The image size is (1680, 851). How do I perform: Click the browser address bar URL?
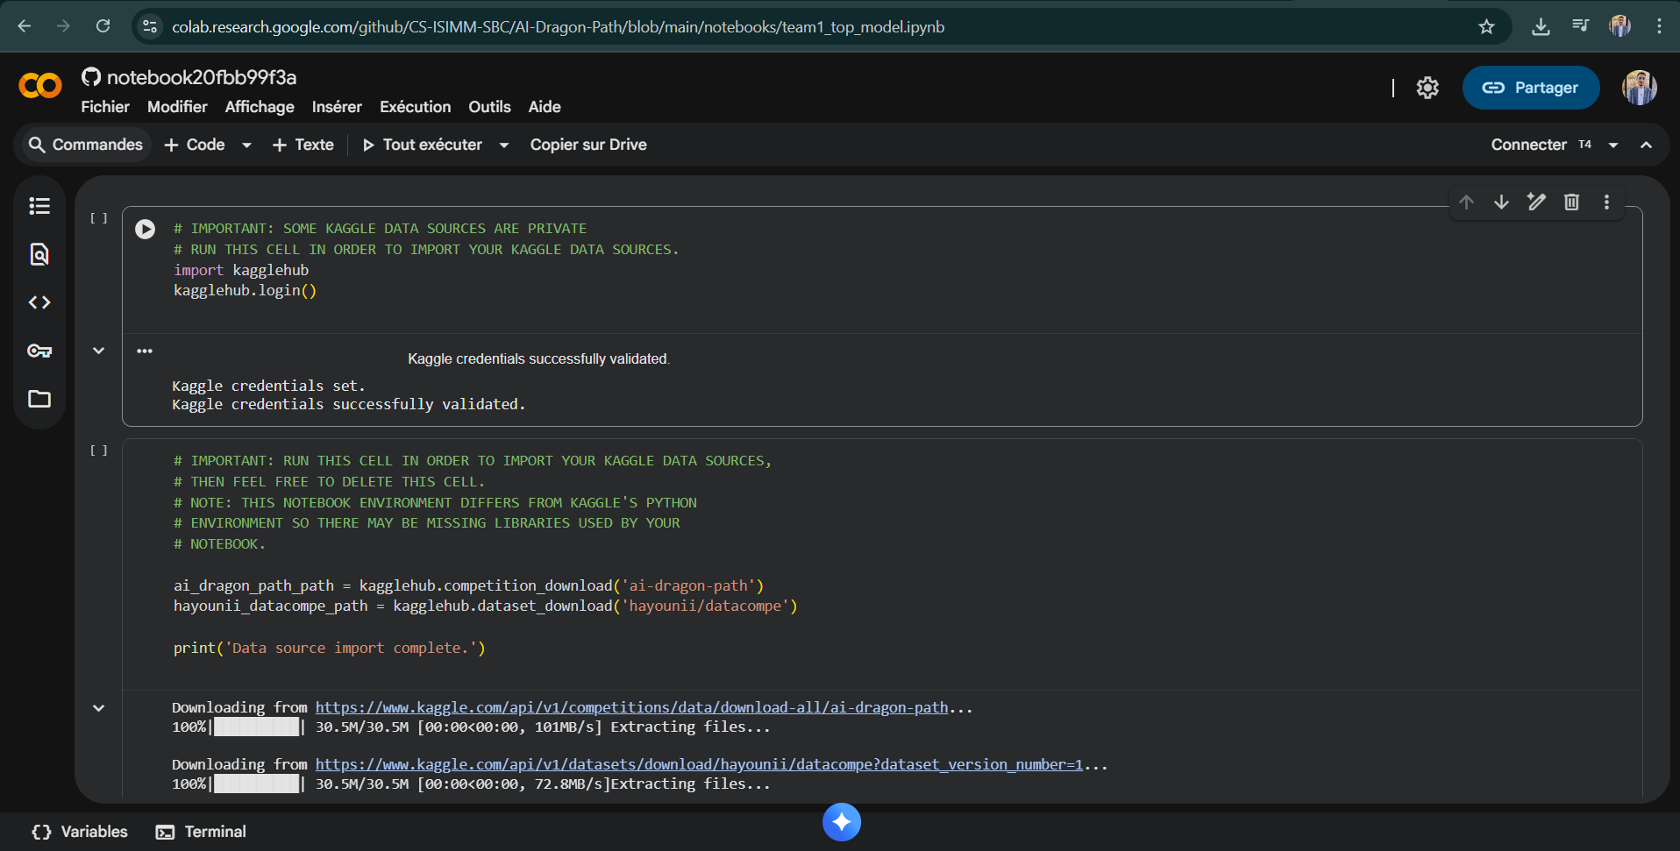(x=558, y=27)
